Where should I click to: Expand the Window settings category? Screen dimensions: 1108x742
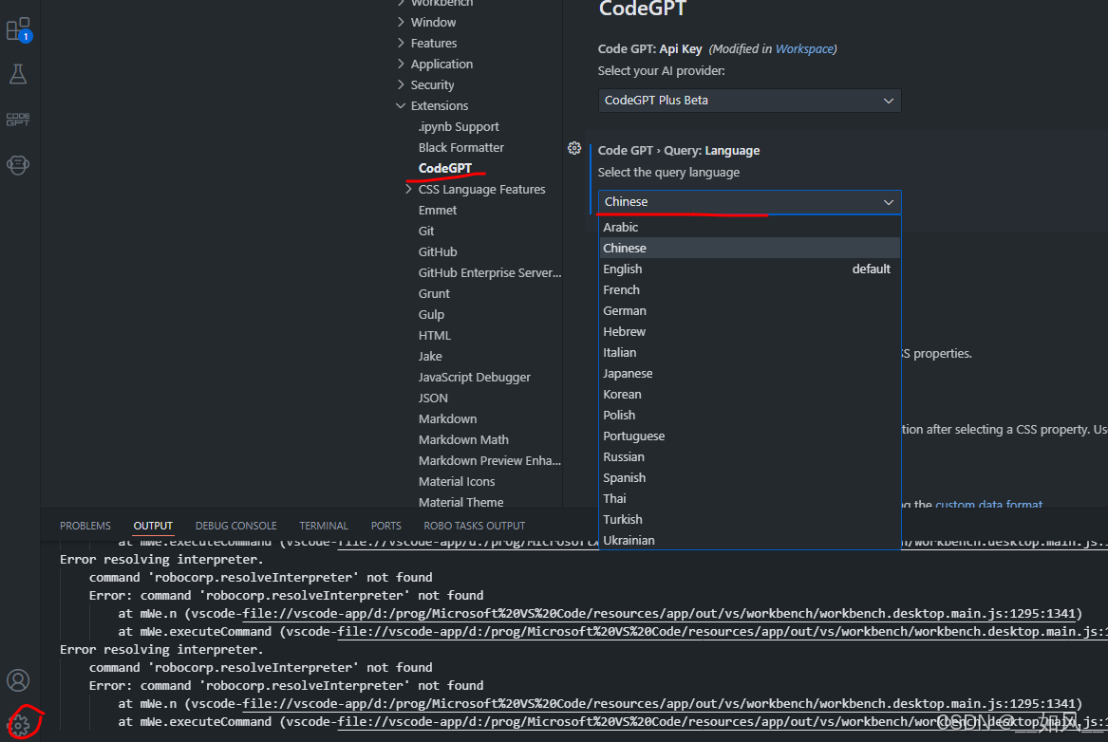[433, 23]
